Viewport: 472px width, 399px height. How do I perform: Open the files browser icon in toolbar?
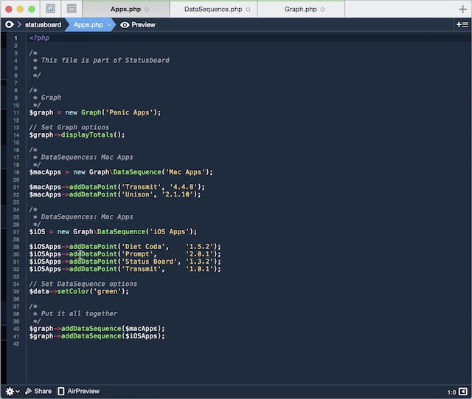point(72,9)
